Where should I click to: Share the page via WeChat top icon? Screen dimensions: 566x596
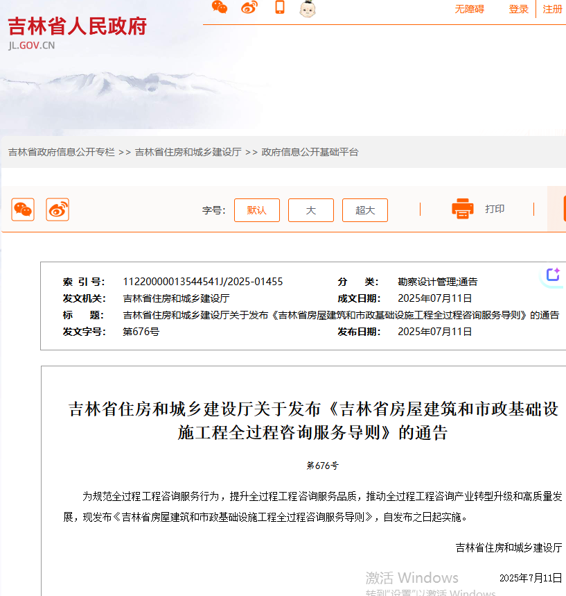220,9
